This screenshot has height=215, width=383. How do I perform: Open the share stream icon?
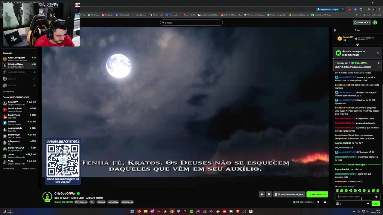pyautogui.click(x=318, y=202)
